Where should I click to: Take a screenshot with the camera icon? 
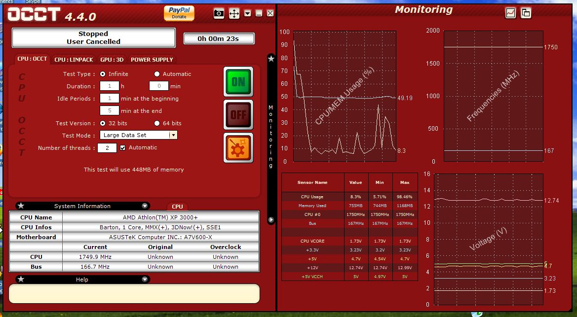tap(219, 14)
